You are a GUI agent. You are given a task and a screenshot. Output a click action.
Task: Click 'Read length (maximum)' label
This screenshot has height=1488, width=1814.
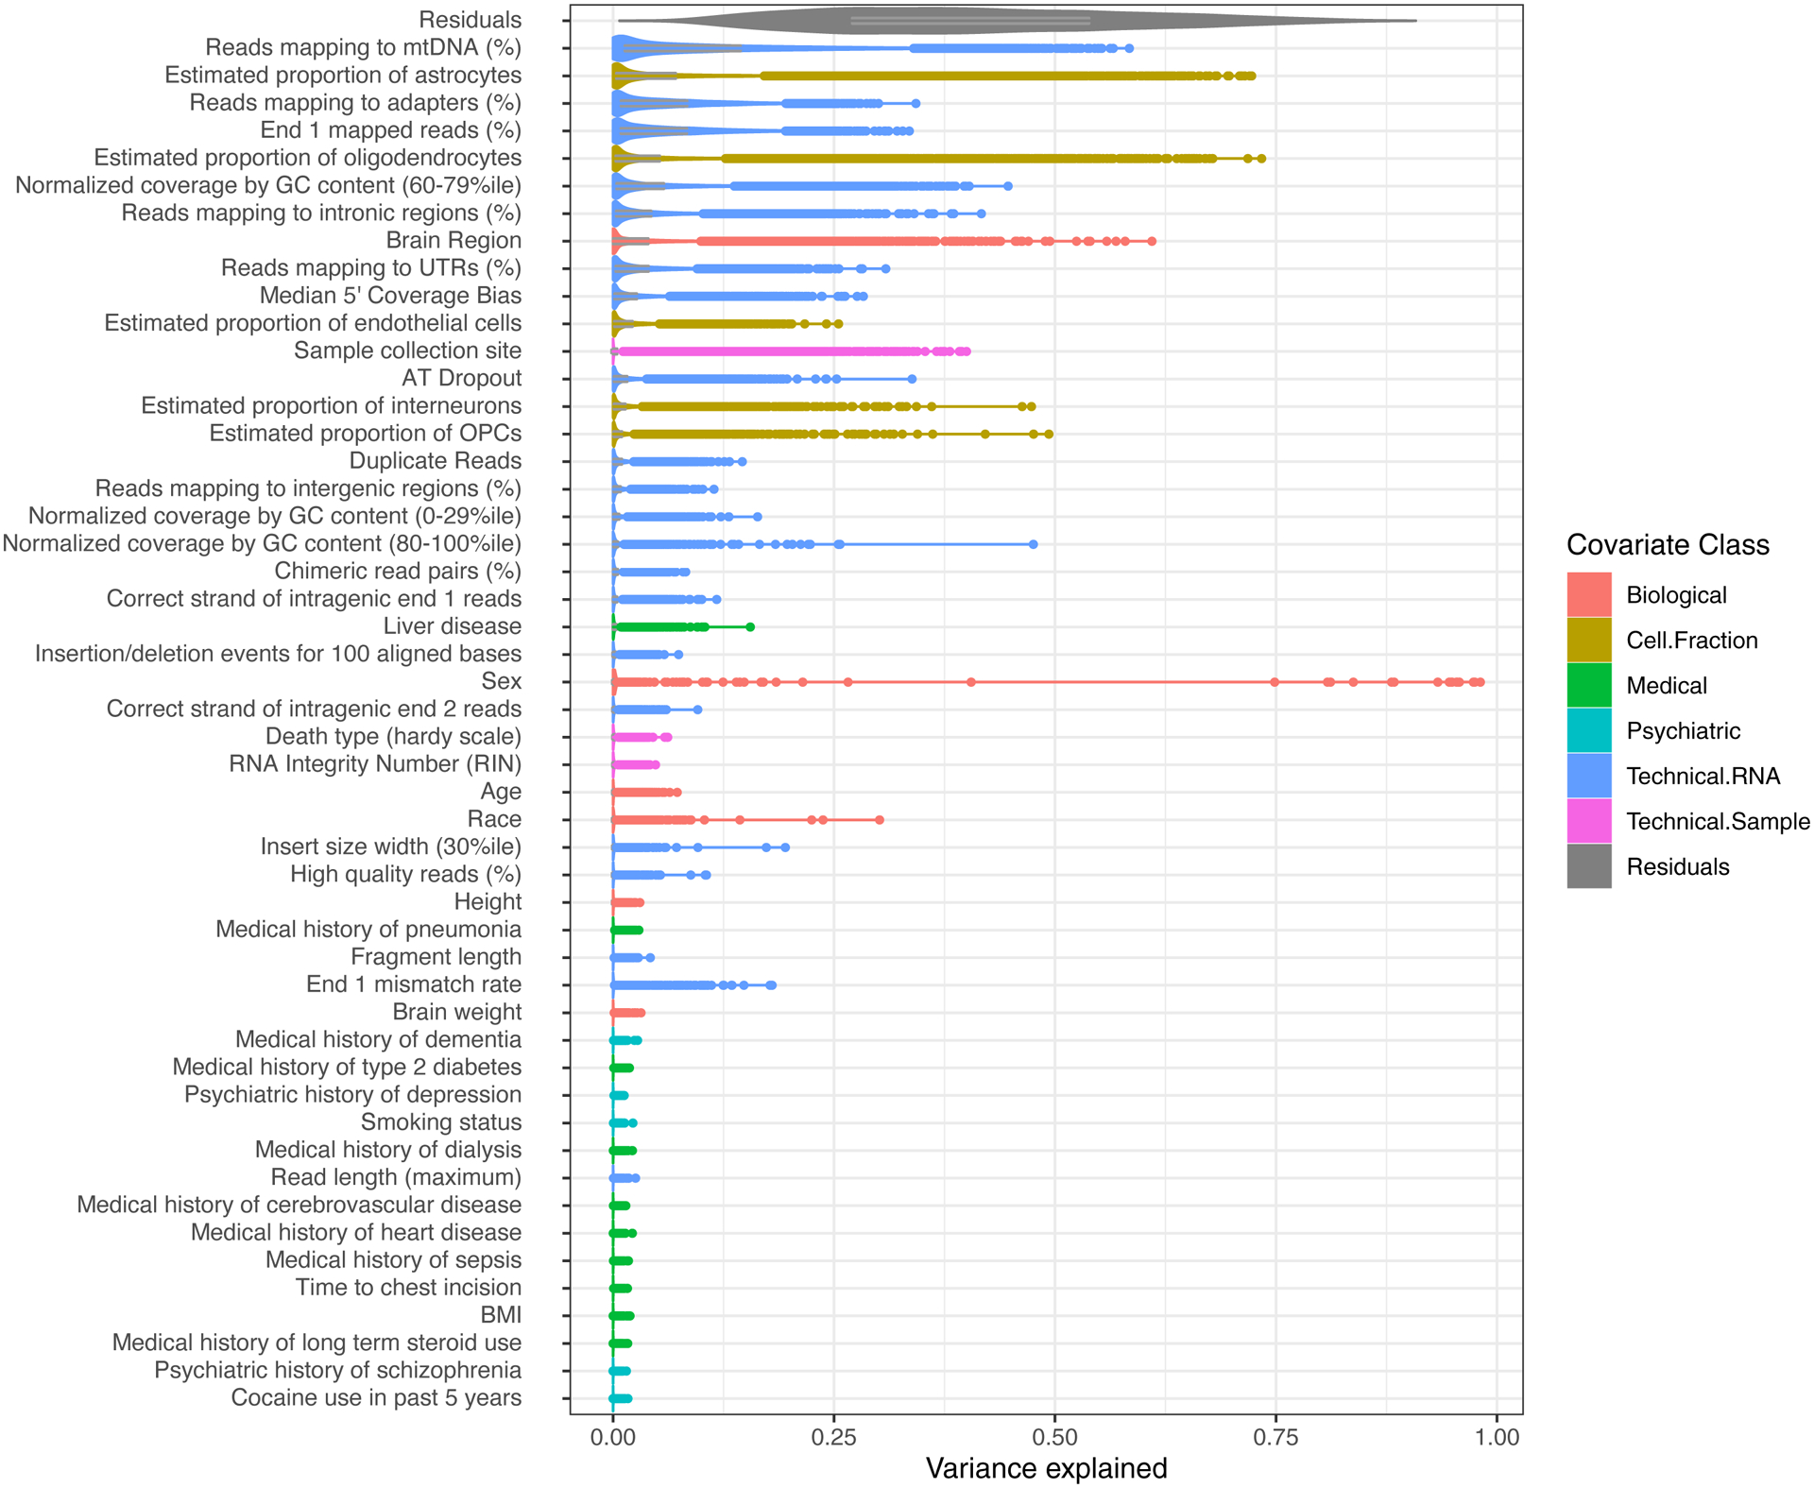(396, 1177)
